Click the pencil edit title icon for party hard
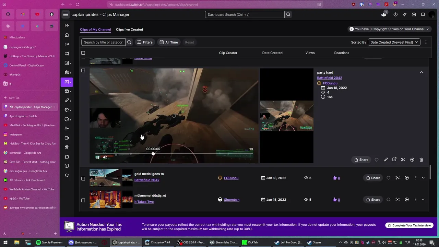This screenshot has width=439, height=247. 386,160
